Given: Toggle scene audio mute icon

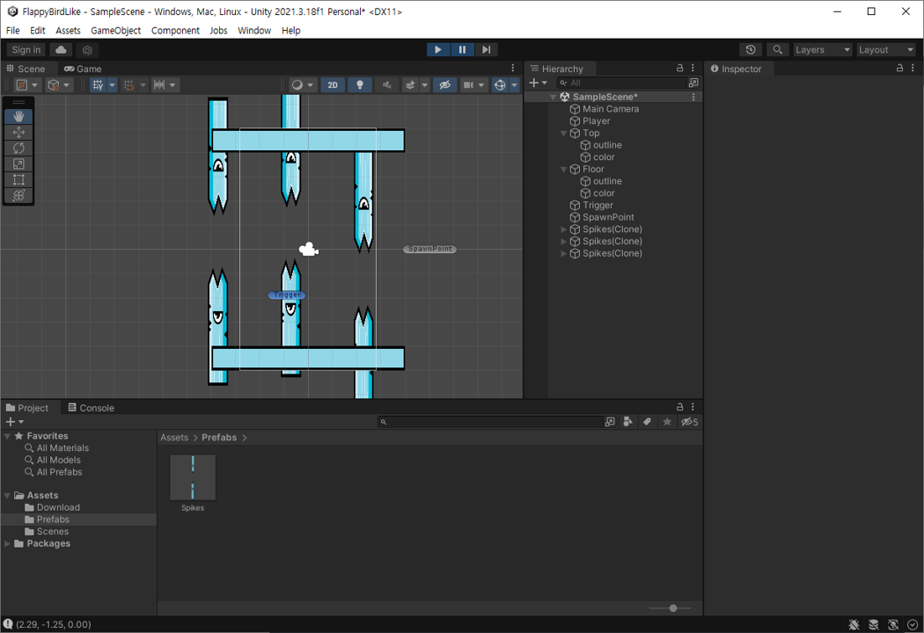Looking at the screenshot, I should click(387, 84).
